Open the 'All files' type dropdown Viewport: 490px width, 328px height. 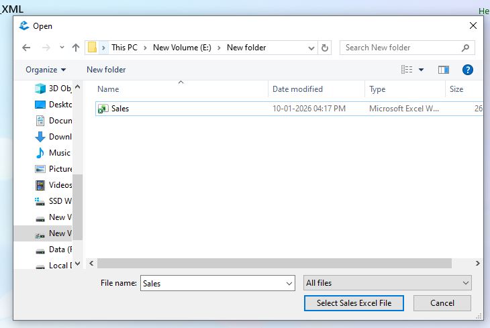coord(387,283)
